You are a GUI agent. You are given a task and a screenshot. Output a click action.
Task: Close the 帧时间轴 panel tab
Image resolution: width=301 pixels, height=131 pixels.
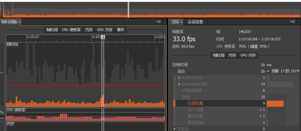[x=19, y=22]
